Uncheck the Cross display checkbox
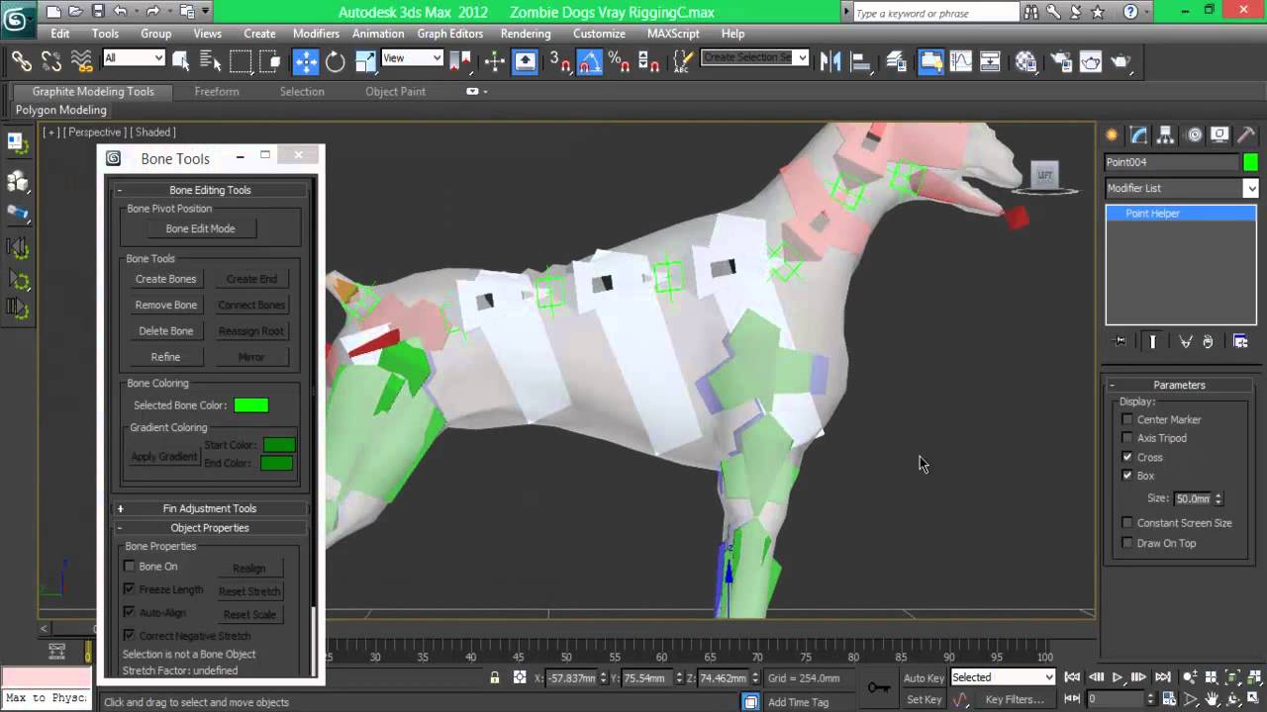 click(x=1126, y=457)
